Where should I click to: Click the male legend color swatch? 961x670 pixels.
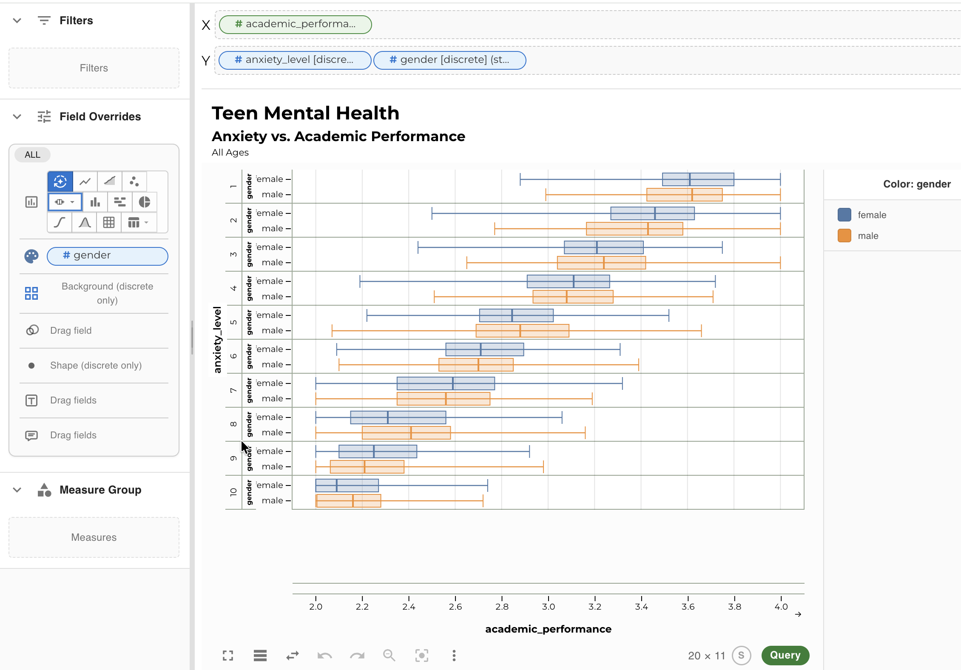pos(844,236)
